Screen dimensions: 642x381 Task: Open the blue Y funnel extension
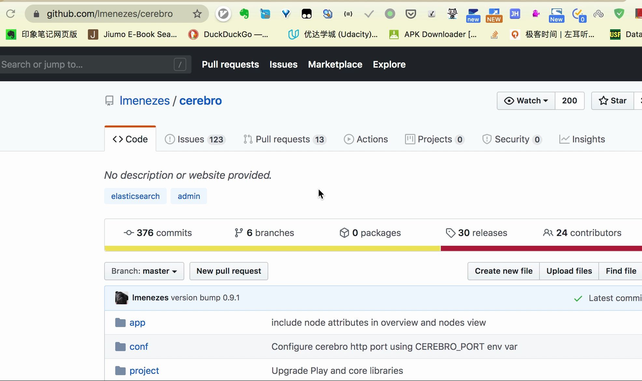pyautogui.click(x=286, y=14)
